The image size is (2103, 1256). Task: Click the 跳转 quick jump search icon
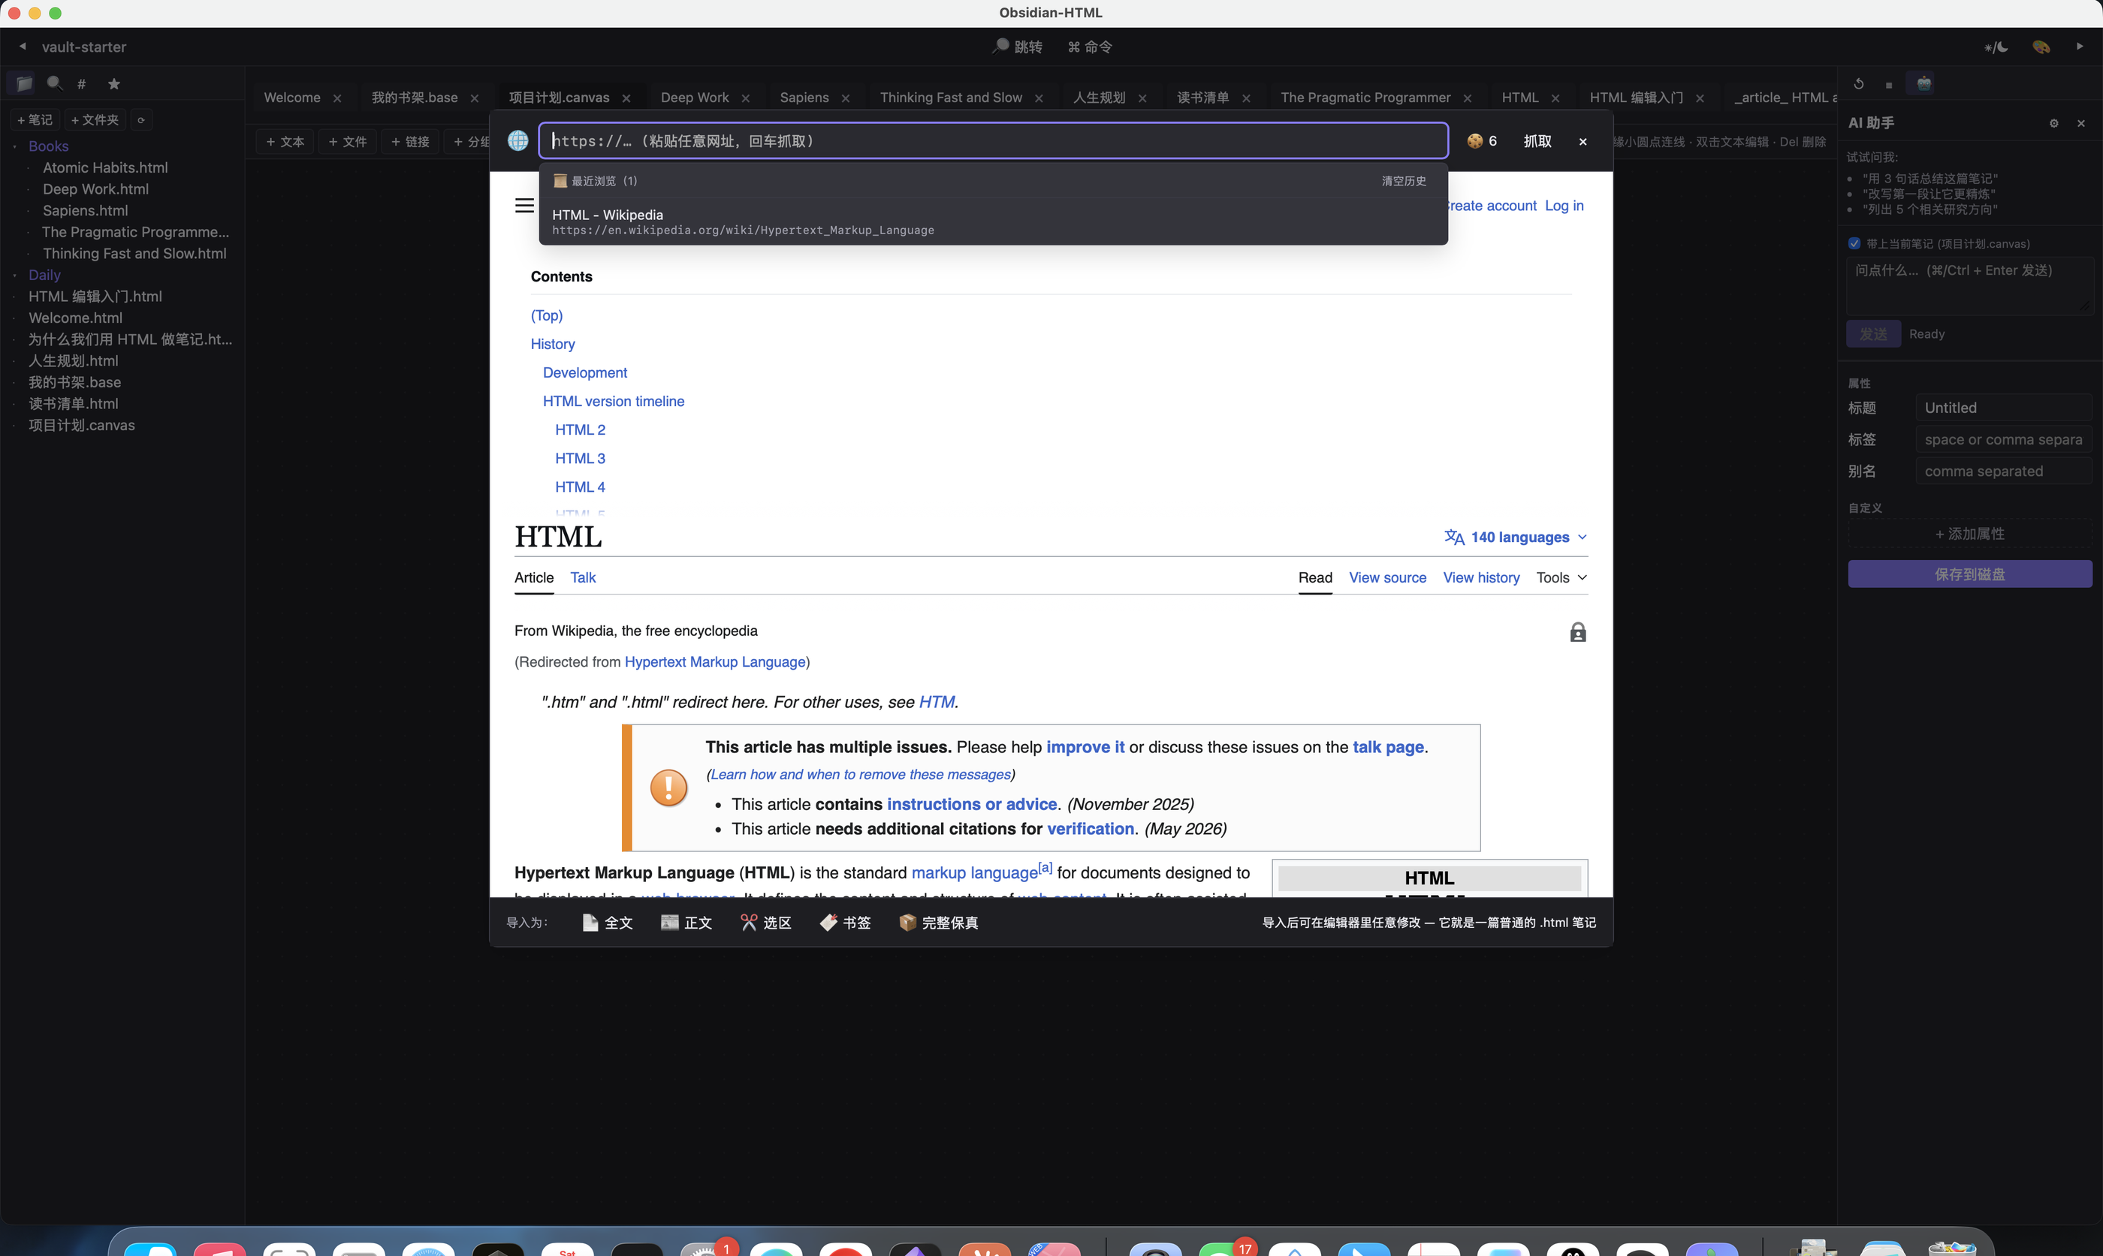coord(1017,47)
